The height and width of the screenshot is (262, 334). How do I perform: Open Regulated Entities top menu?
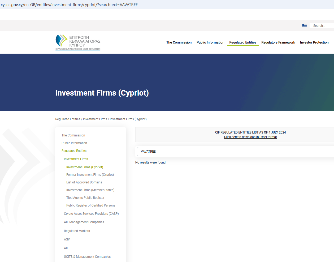coord(243,42)
